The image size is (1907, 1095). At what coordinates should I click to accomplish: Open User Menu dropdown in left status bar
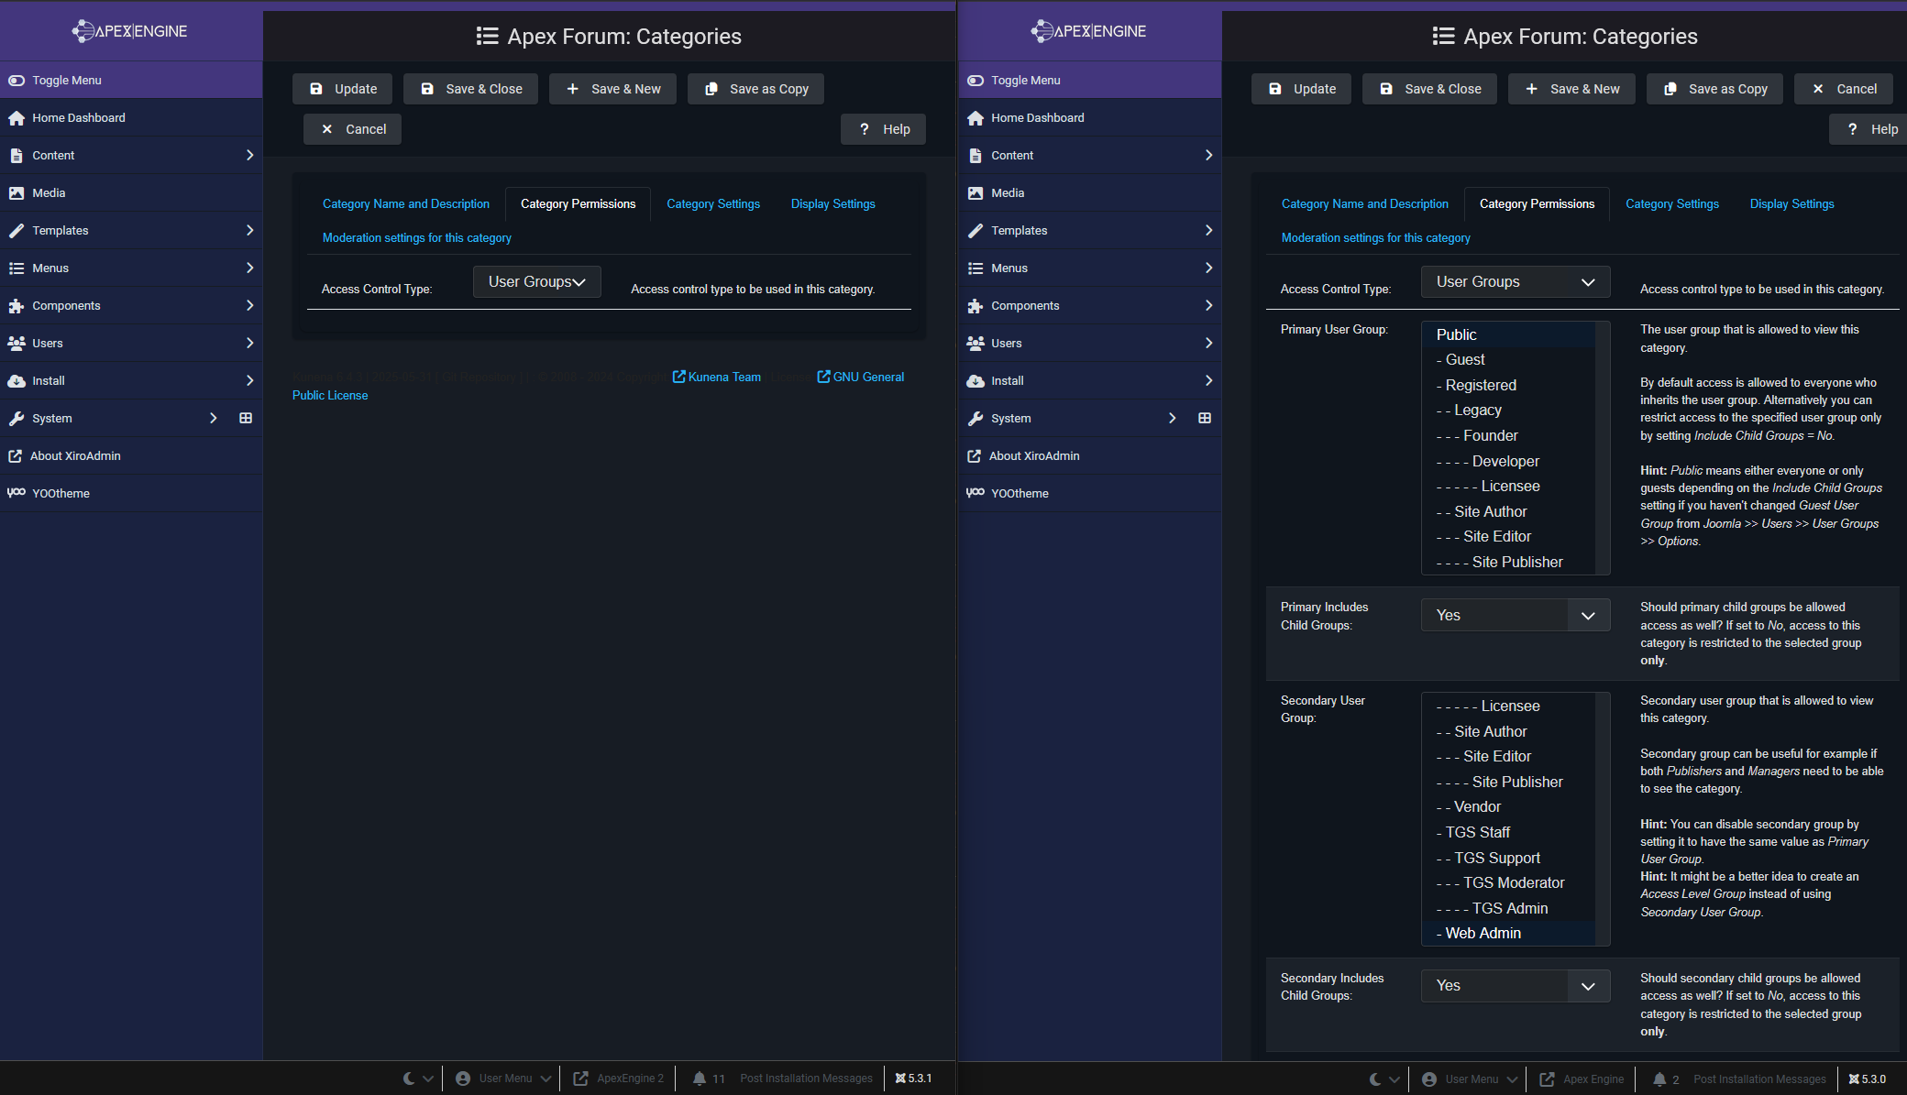[x=504, y=1079]
